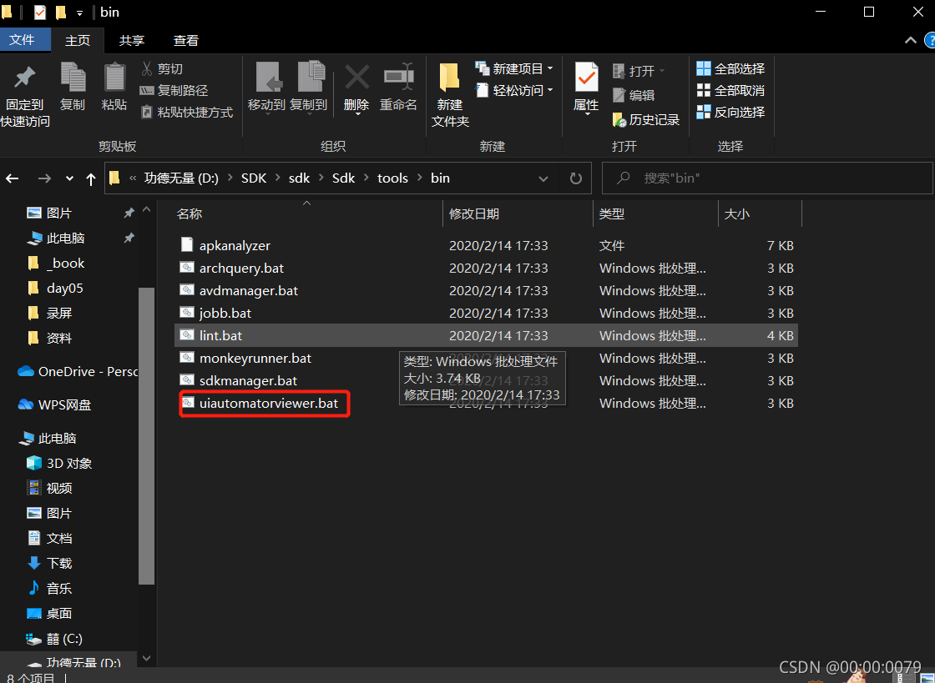Select 3D 对象 in sidebar
Image resolution: width=935 pixels, height=683 pixels.
(x=59, y=464)
